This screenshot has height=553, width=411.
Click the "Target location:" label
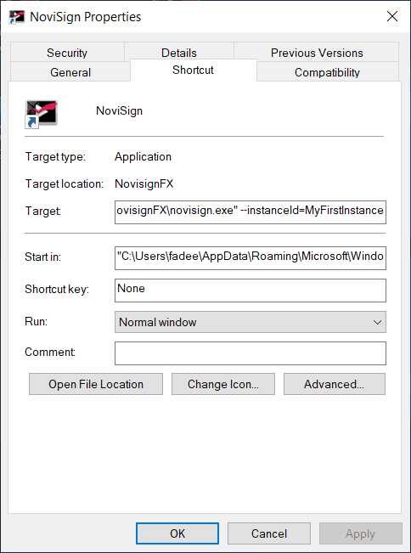pos(65,183)
